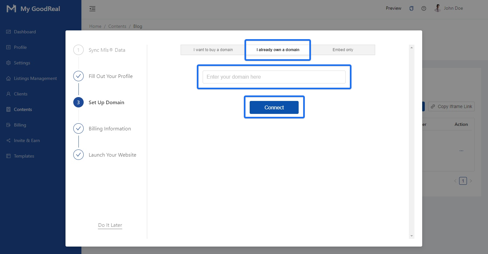Click the modal's right scrollbar

click(x=411, y=141)
